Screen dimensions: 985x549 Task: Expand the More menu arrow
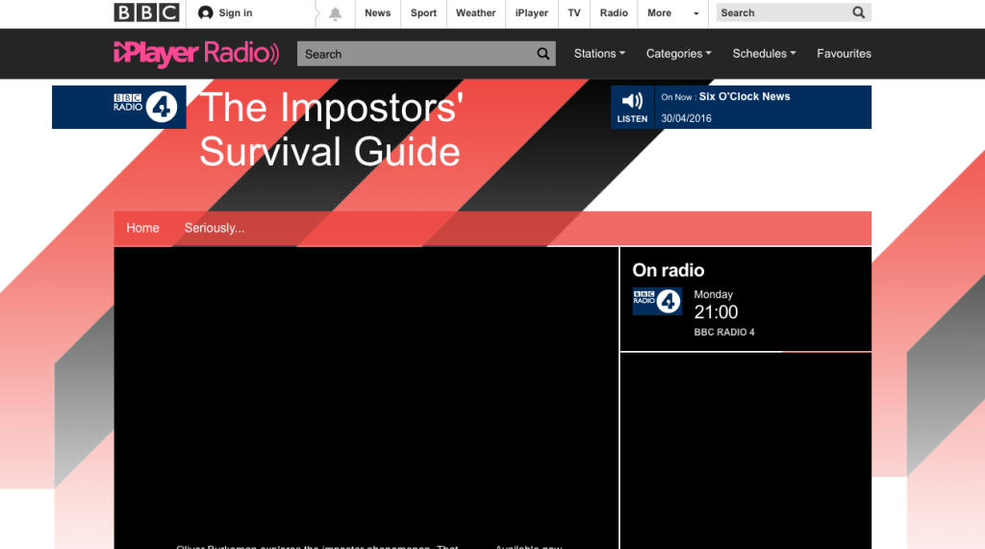[x=696, y=13]
